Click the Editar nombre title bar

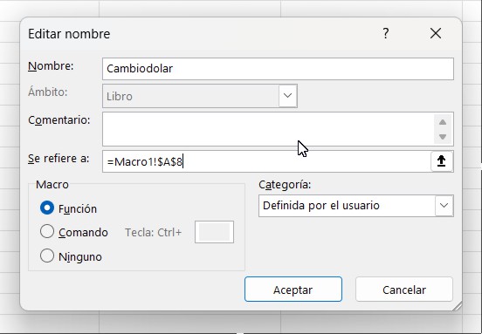click(200, 33)
